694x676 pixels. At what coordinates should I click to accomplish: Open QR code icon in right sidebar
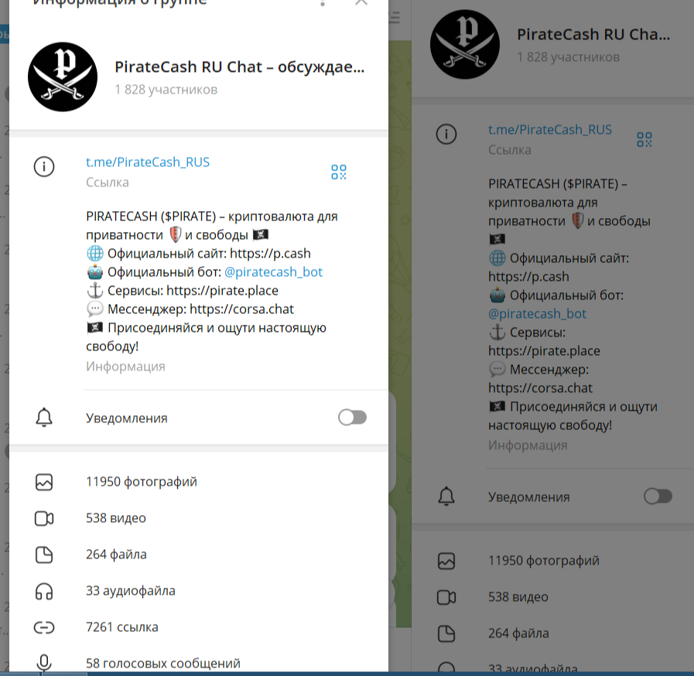tap(644, 139)
